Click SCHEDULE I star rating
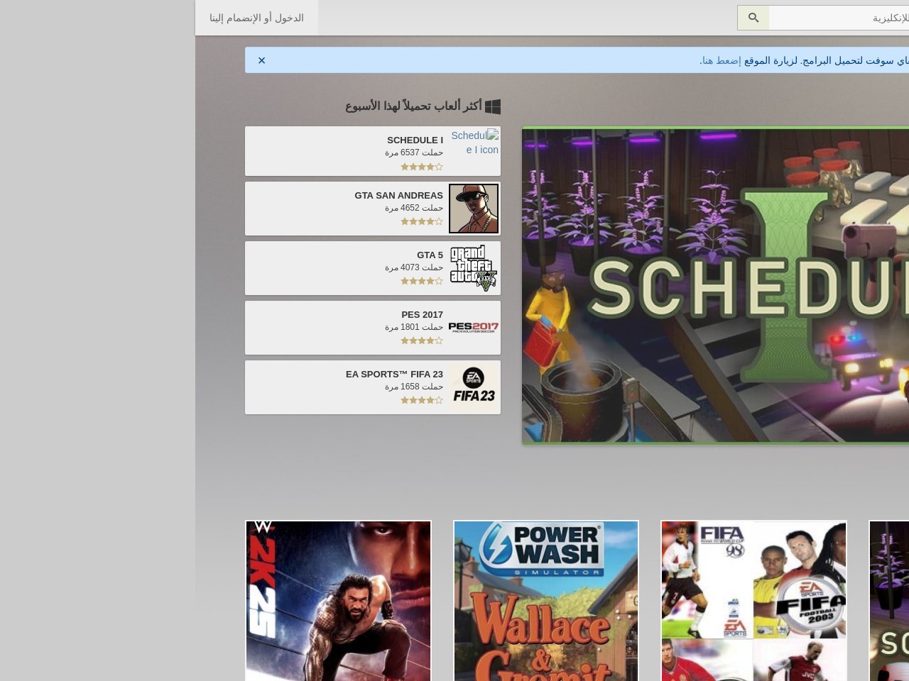 coord(422,167)
